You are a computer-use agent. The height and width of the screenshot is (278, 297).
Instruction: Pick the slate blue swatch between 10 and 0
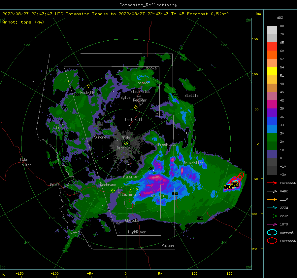272,154
